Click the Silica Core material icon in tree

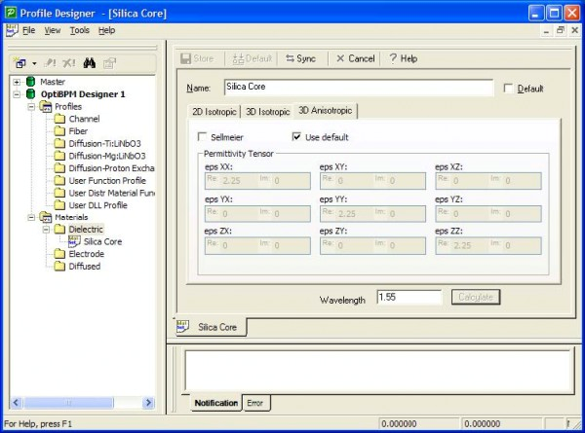pos(74,241)
